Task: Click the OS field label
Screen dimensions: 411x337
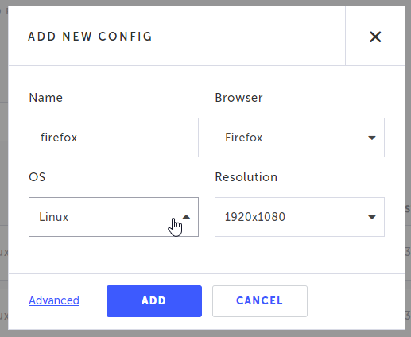Action: coord(37,177)
